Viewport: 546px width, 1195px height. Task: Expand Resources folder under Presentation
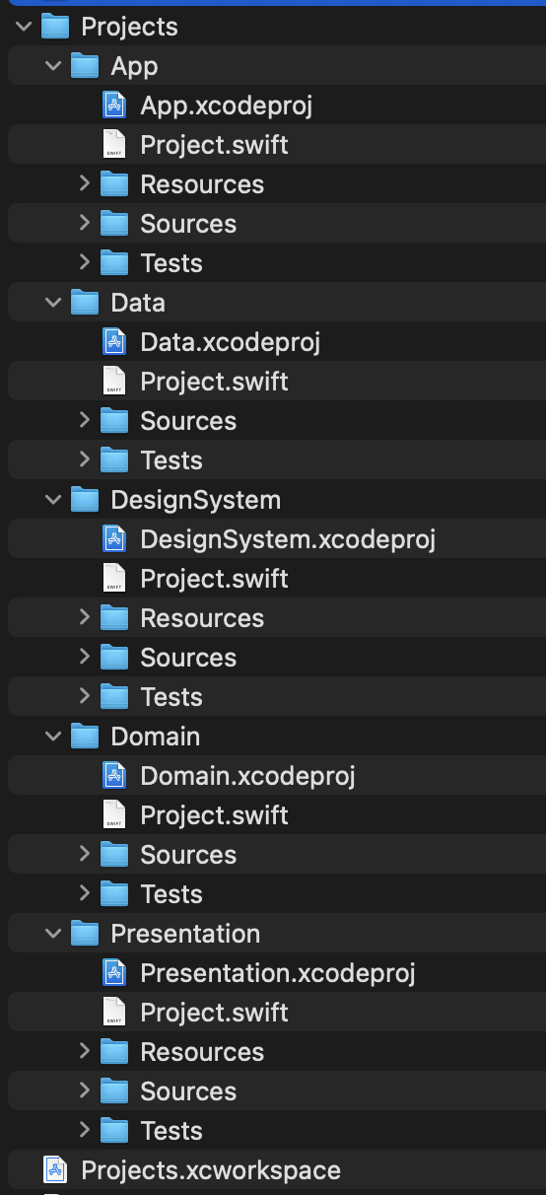click(x=84, y=1051)
